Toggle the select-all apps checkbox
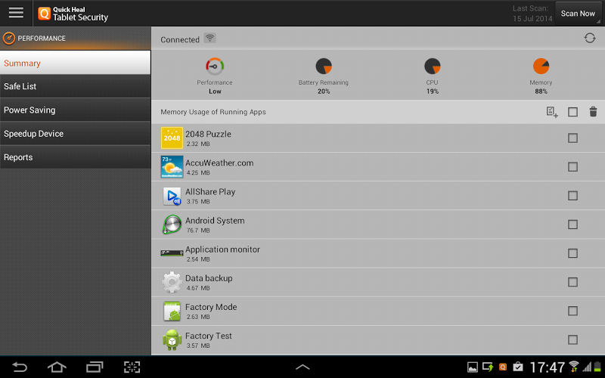Viewport: 605px width, 378px height. (572, 112)
